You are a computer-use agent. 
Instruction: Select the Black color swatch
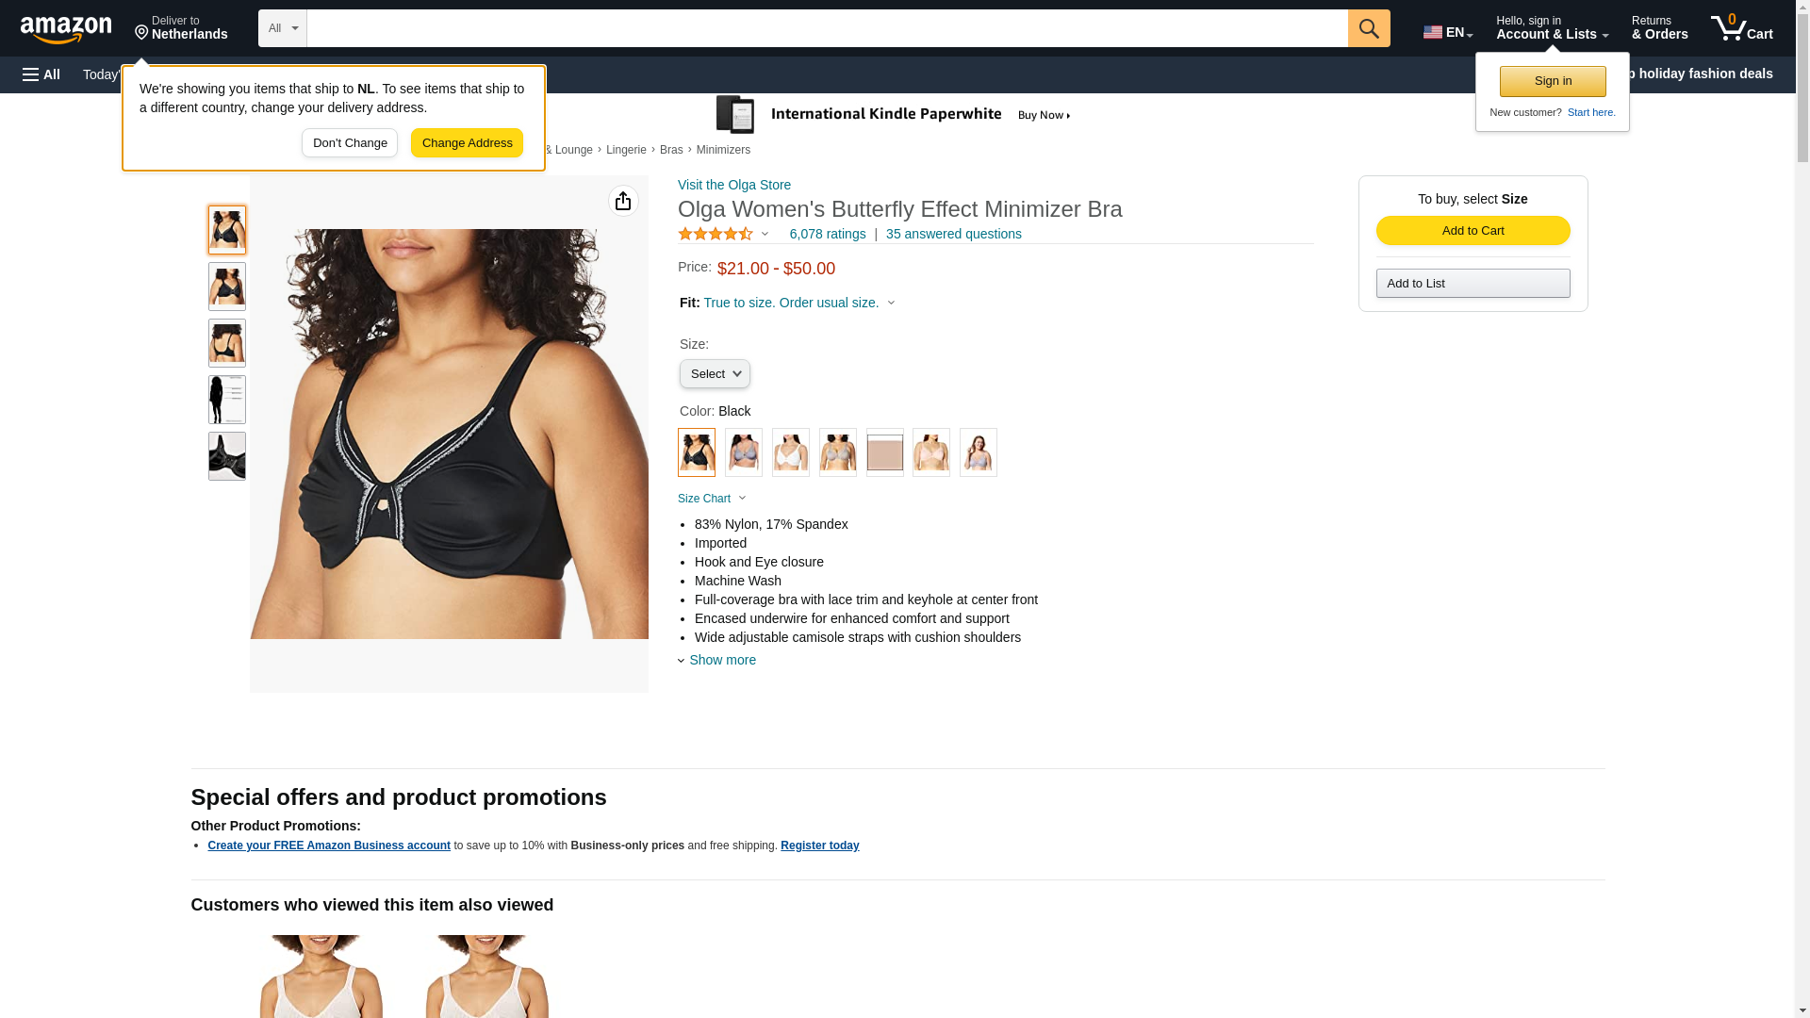(697, 452)
